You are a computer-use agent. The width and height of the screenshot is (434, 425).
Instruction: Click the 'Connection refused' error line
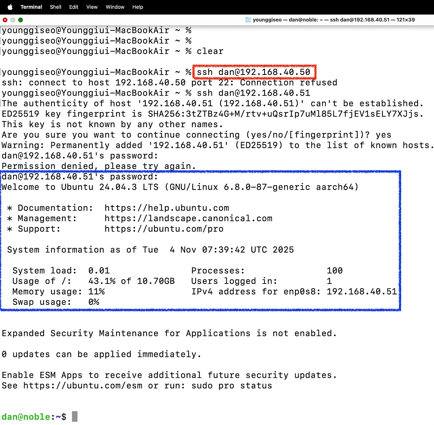(170, 83)
